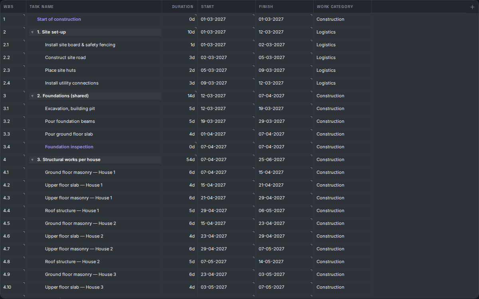
Task: Collapse "3. Structural works per house" group
Action: click(x=32, y=159)
